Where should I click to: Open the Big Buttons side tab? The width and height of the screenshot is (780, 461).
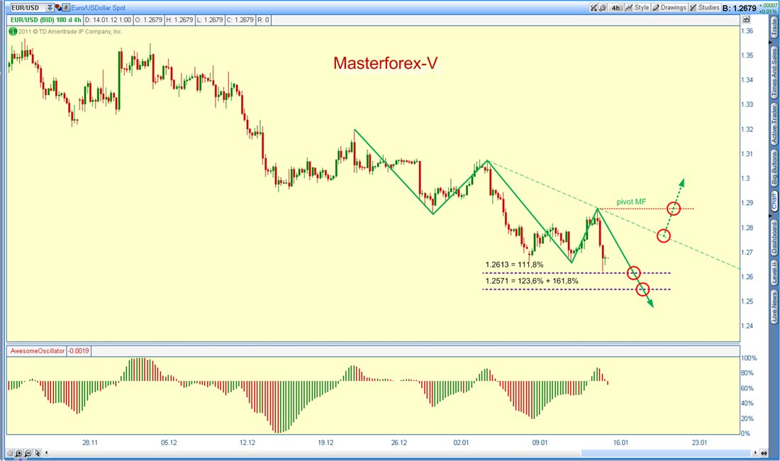point(774,168)
